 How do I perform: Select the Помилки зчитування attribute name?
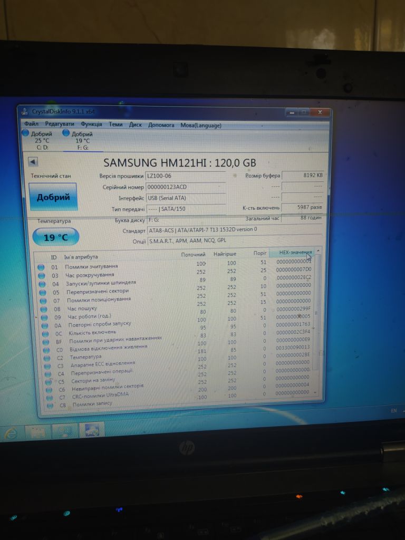[x=91, y=266]
